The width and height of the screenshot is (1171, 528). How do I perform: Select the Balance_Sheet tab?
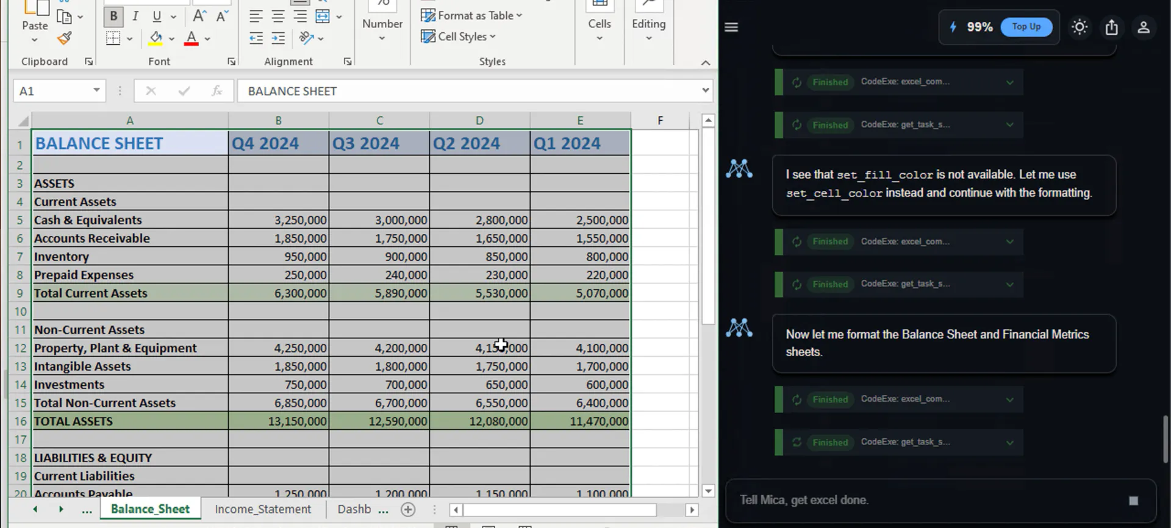click(150, 509)
